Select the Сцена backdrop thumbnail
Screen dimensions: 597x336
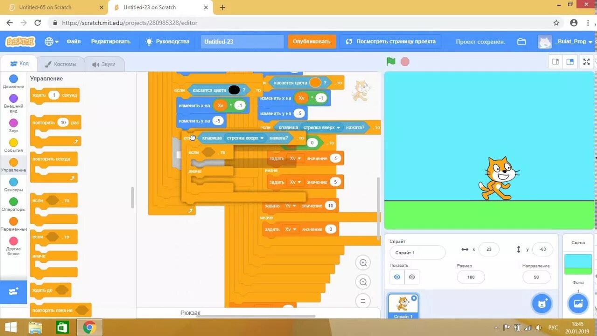coord(578,264)
